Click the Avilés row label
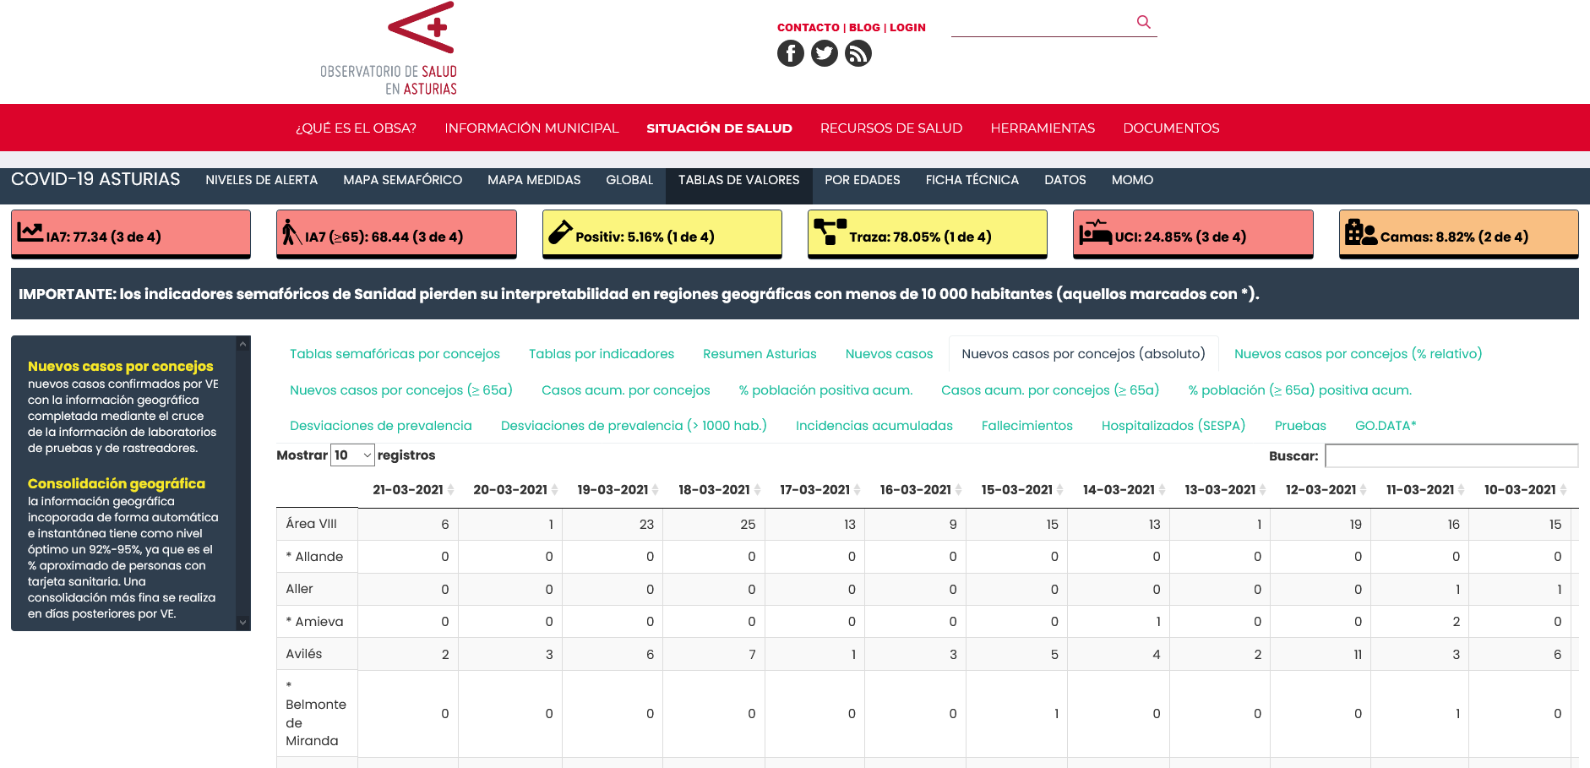The height and width of the screenshot is (768, 1590). point(304,654)
